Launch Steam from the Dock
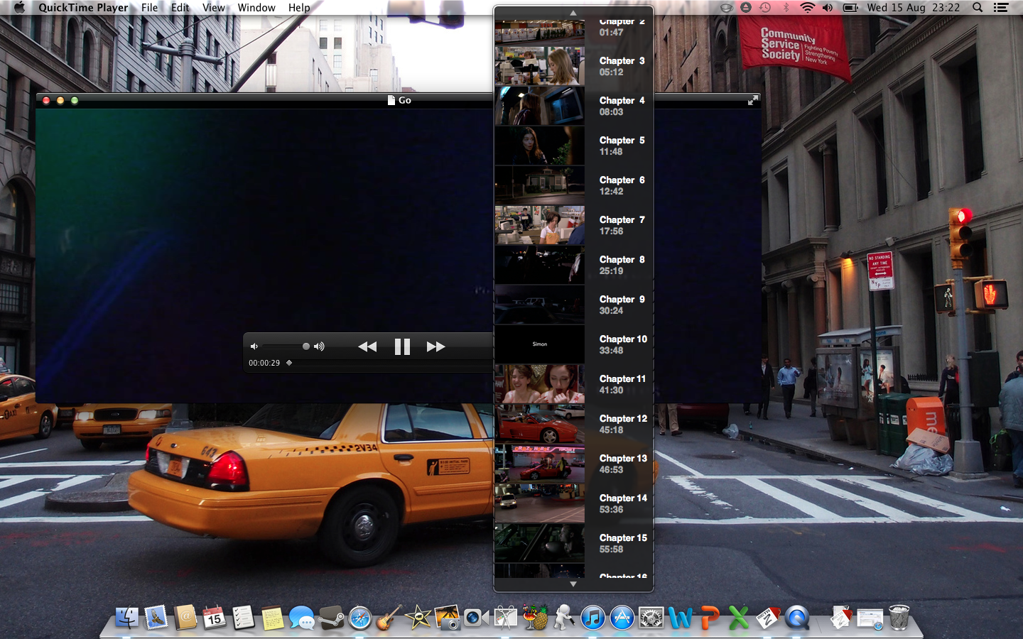1023x639 pixels. (331, 618)
